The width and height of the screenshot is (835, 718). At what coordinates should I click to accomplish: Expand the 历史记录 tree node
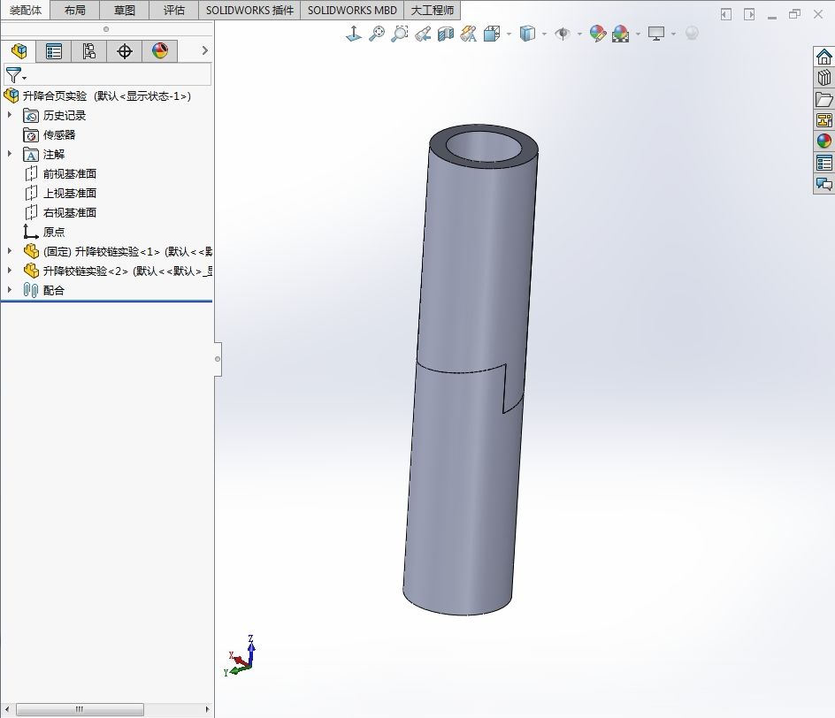point(10,115)
